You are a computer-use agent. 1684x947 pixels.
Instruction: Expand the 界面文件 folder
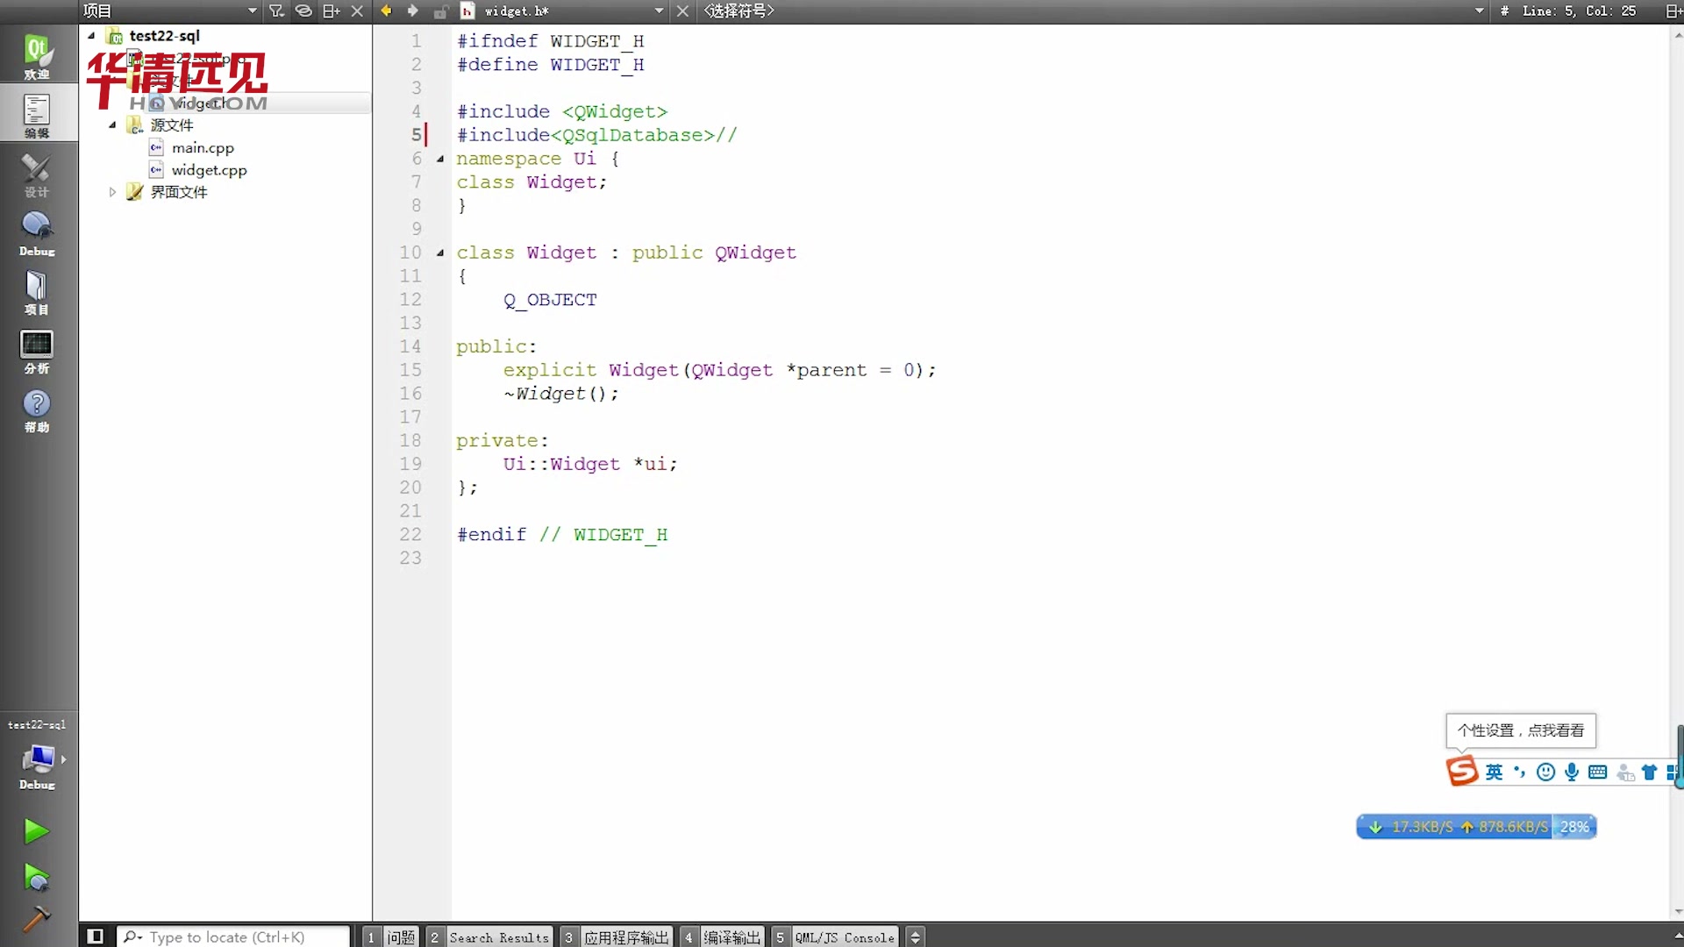coord(112,192)
